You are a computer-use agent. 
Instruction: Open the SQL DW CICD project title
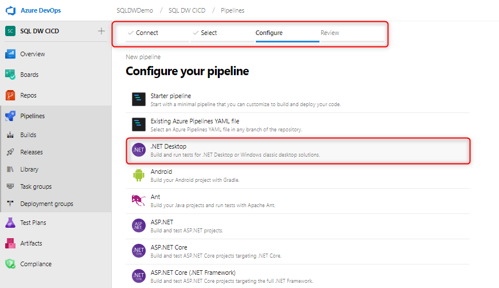pyautogui.click(x=40, y=31)
